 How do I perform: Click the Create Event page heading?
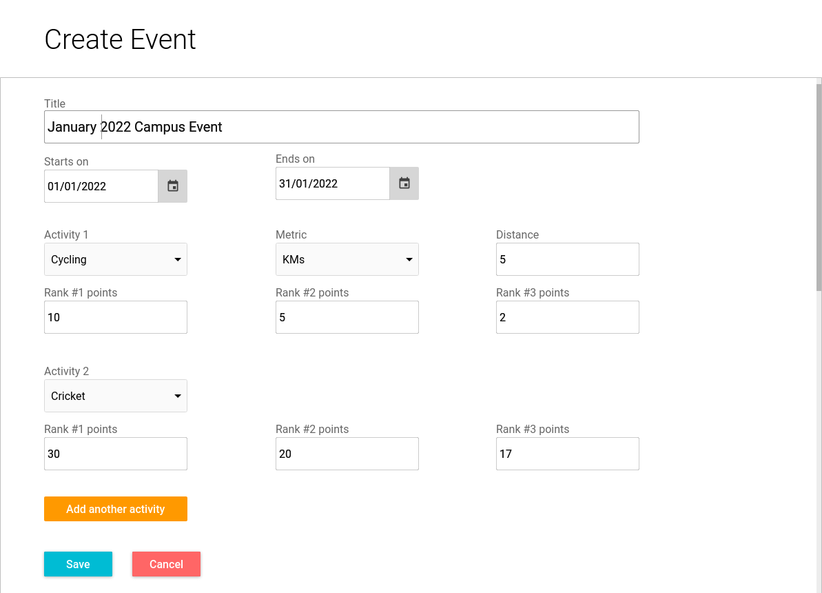(x=120, y=39)
